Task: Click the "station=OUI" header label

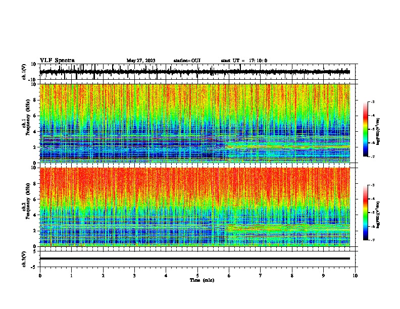Action: pos(187,61)
